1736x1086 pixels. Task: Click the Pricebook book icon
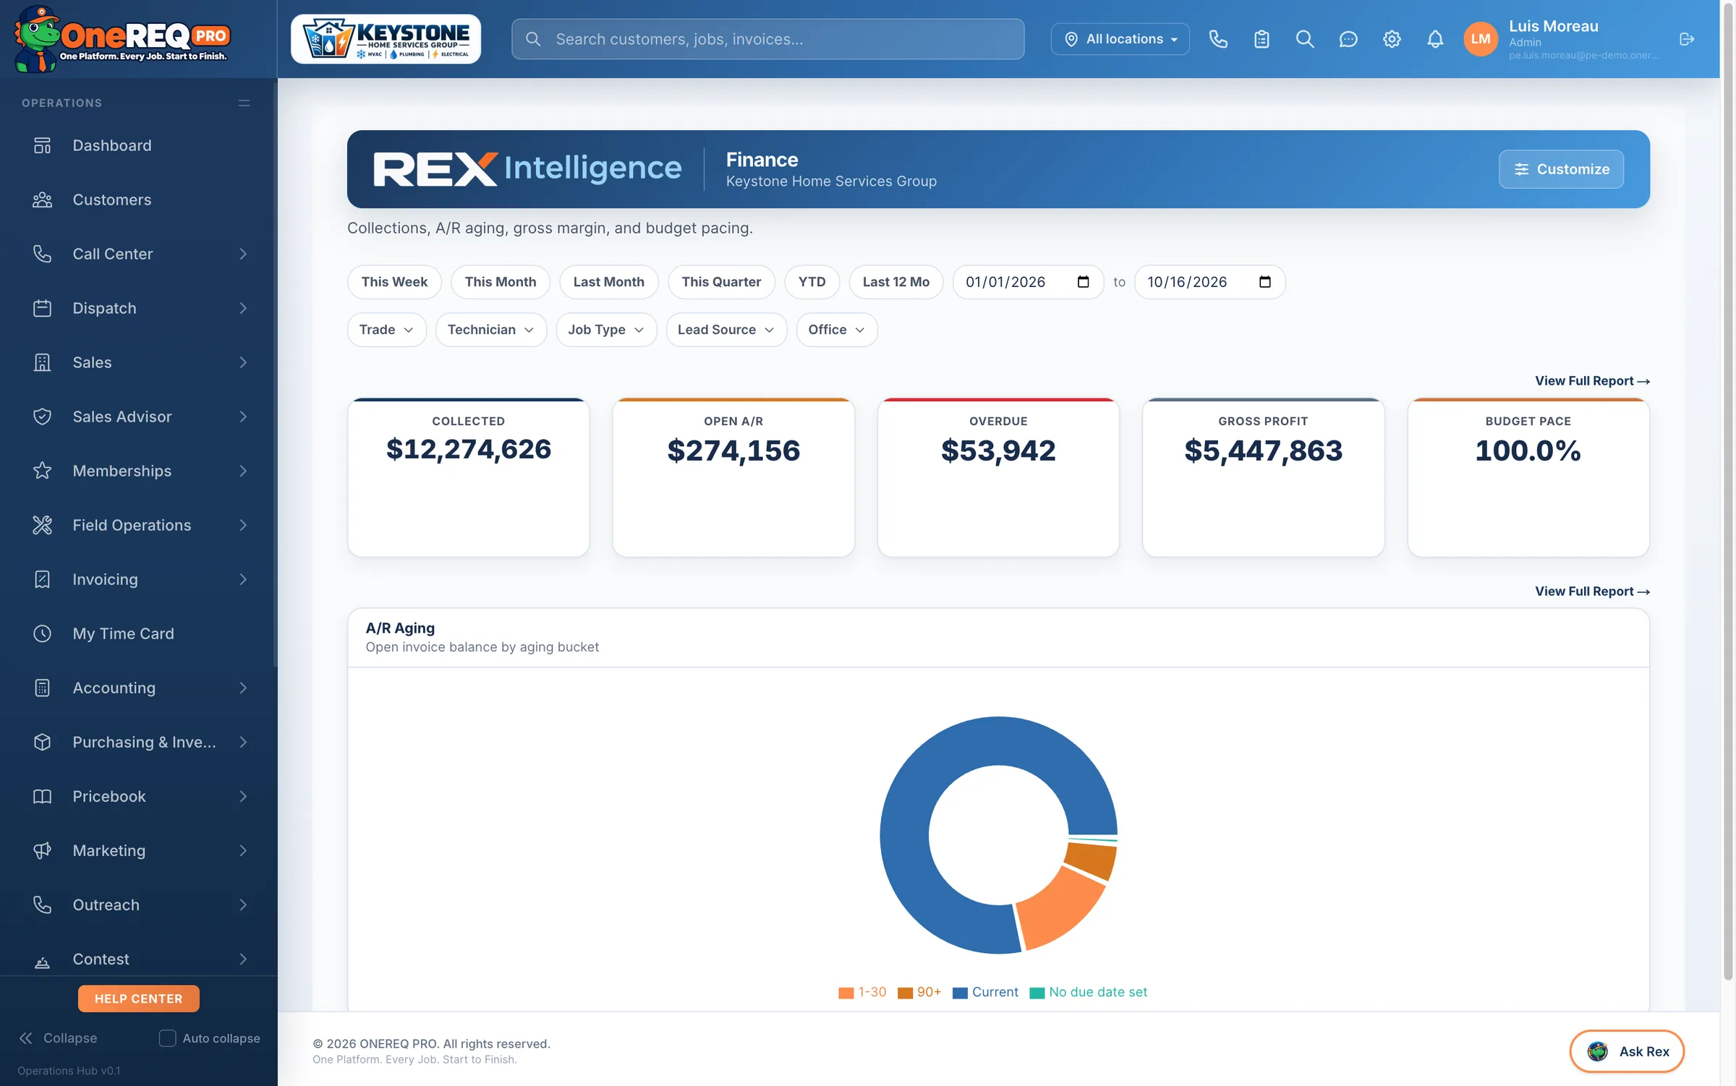[x=43, y=796]
